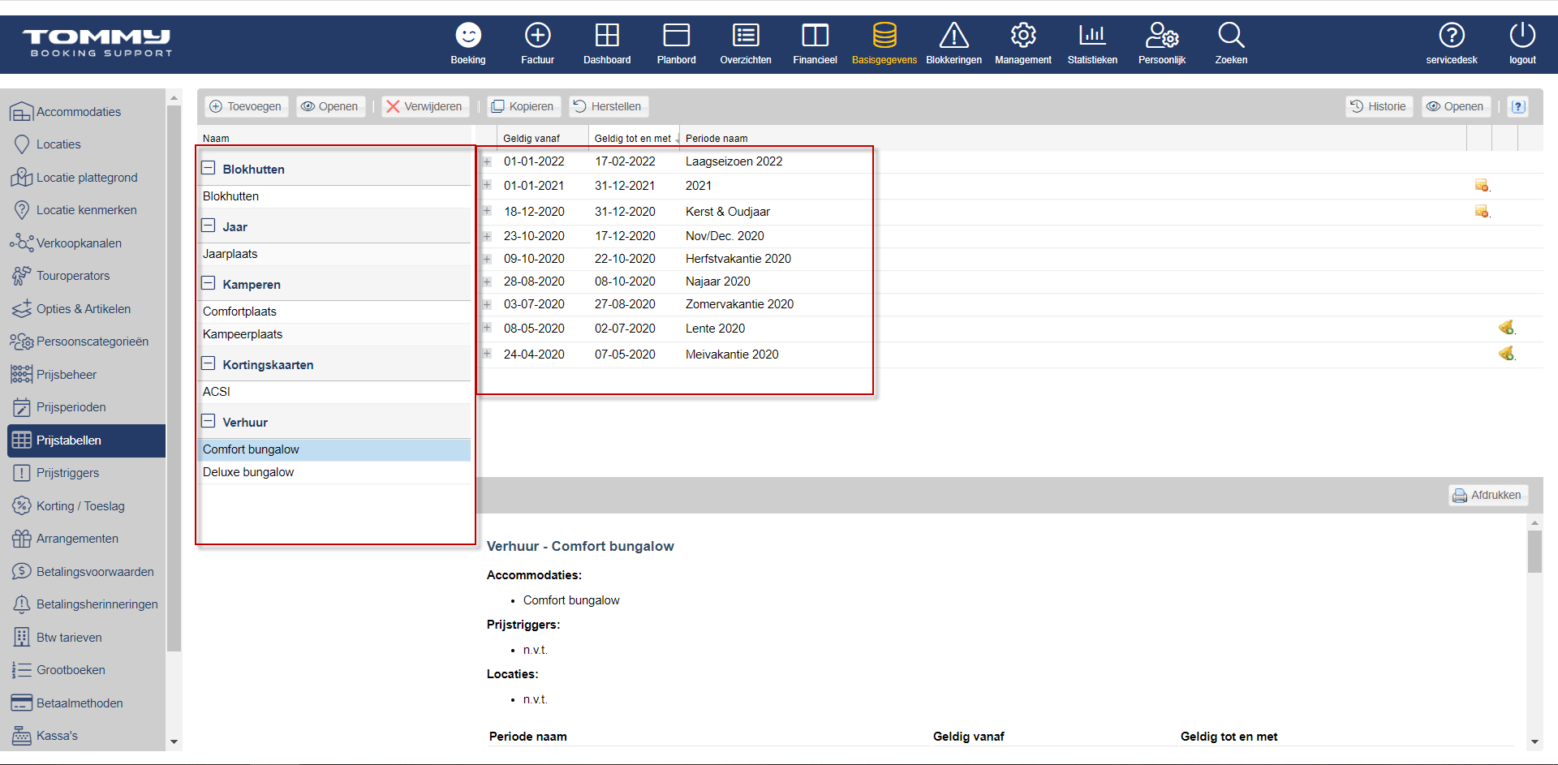
Task: Sort by Geldig tot en met column
Action: coord(633,139)
